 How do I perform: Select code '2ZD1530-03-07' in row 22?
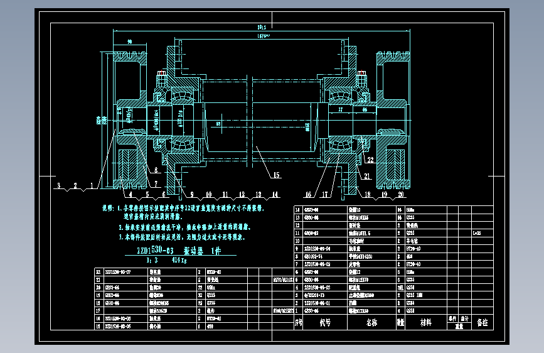pyautogui.click(x=118, y=272)
